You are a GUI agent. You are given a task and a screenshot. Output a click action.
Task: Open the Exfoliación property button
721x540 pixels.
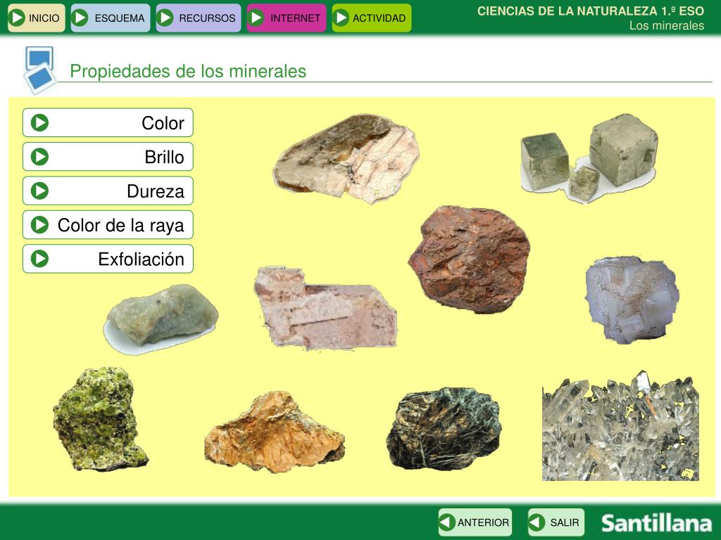108,259
